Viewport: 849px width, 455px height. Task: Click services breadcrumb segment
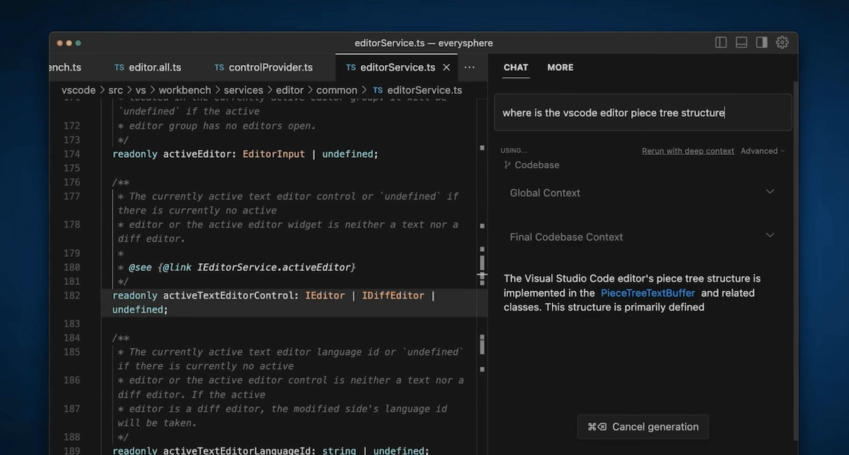243,90
